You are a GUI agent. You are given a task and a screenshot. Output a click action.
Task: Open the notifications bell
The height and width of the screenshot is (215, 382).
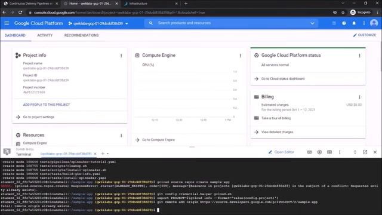point(354,23)
